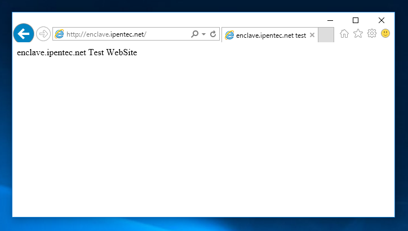Click the IE page icon in address bar
Viewport: 408px width, 231px height.
point(59,34)
